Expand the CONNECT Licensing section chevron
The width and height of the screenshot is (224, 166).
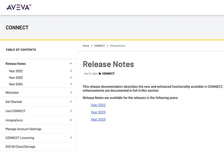tap(71, 138)
